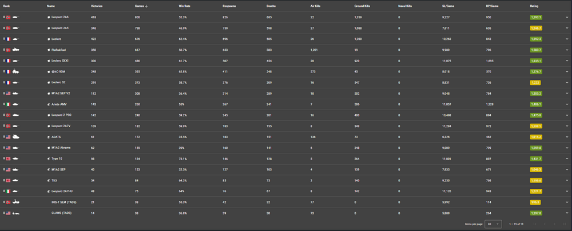572x231 pixels.
Task: Click the tank silhouette icon in the Leopard 2A6 row
Action: point(16,17)
